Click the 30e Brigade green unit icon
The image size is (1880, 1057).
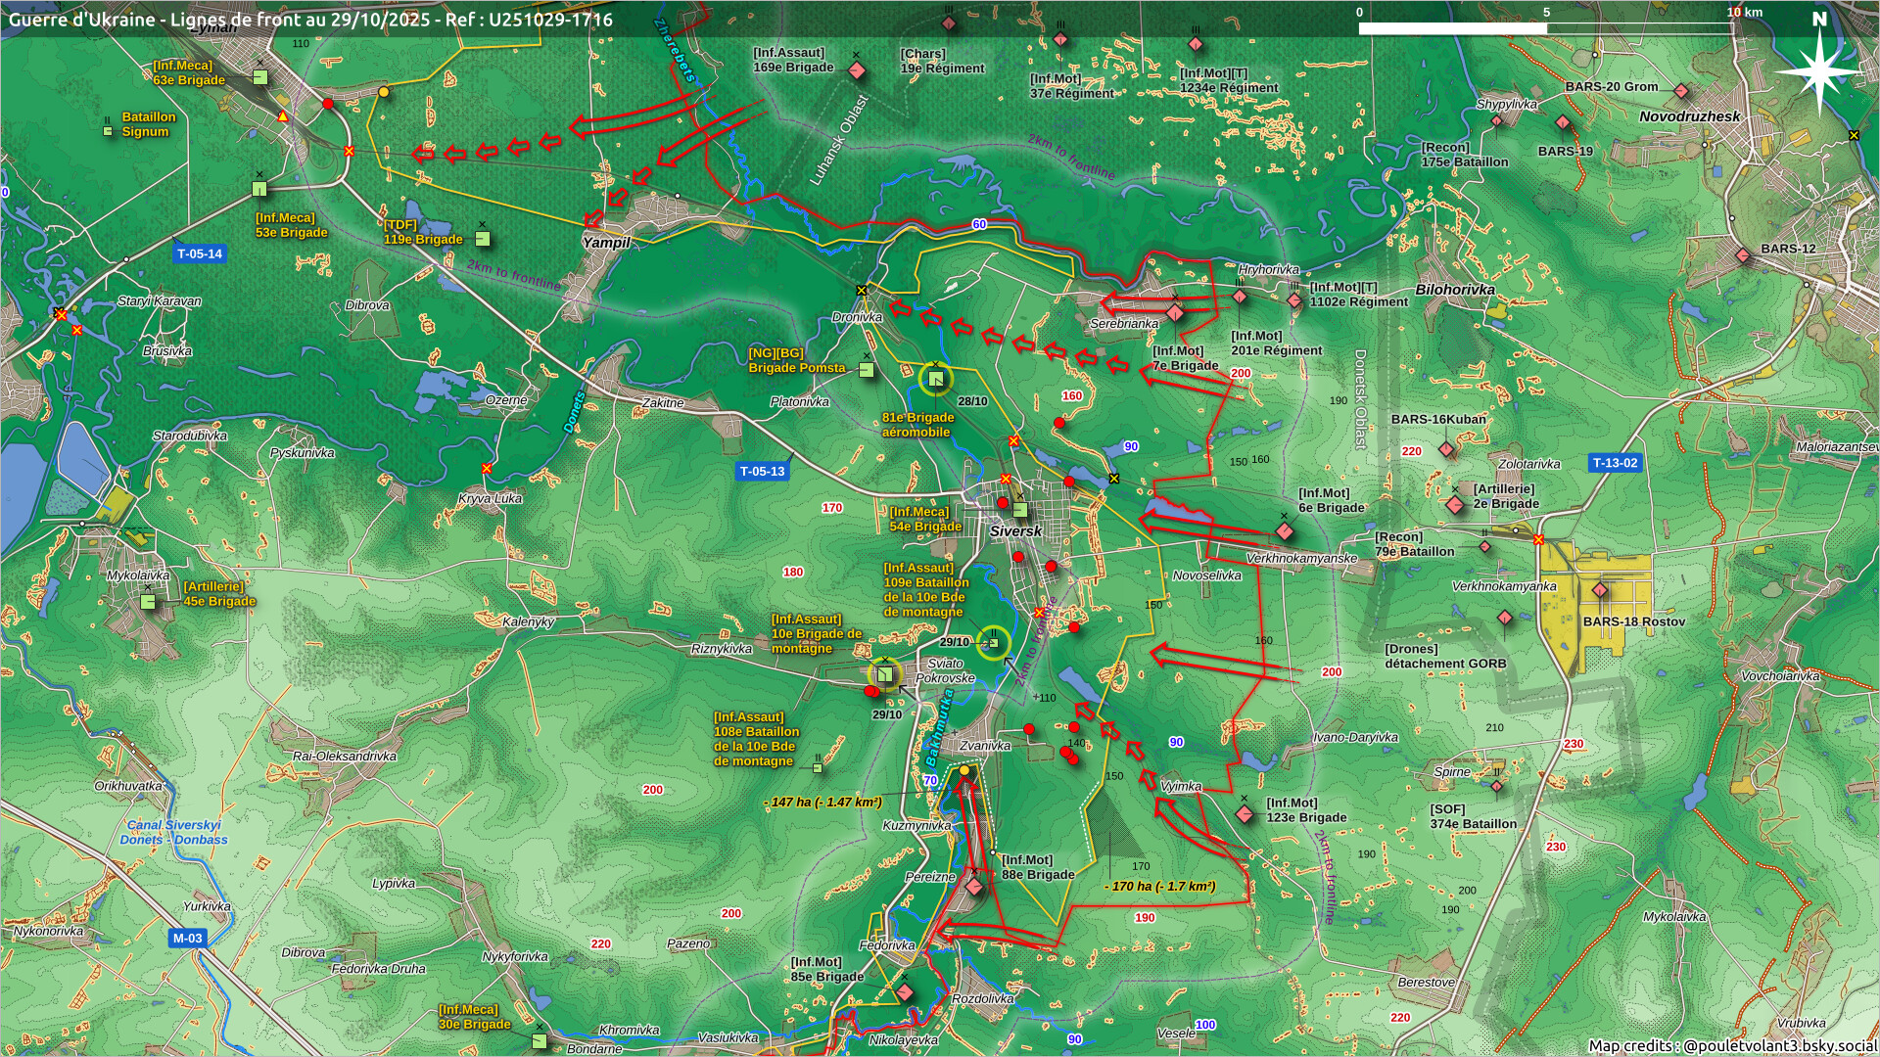coord(539,1040)
